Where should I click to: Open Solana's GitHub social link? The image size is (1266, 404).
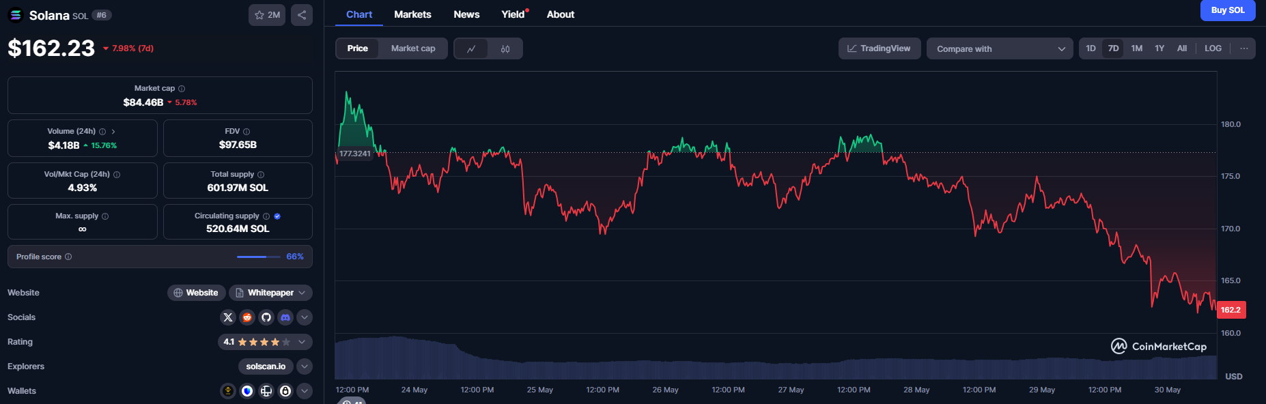coord(266,317)
